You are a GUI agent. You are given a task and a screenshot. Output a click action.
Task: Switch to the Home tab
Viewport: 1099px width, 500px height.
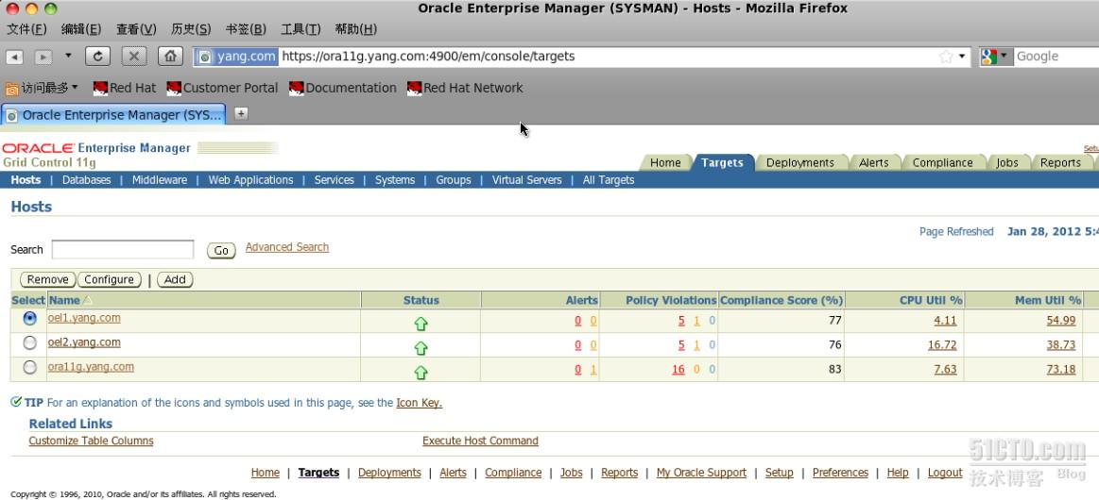(665, 163)
